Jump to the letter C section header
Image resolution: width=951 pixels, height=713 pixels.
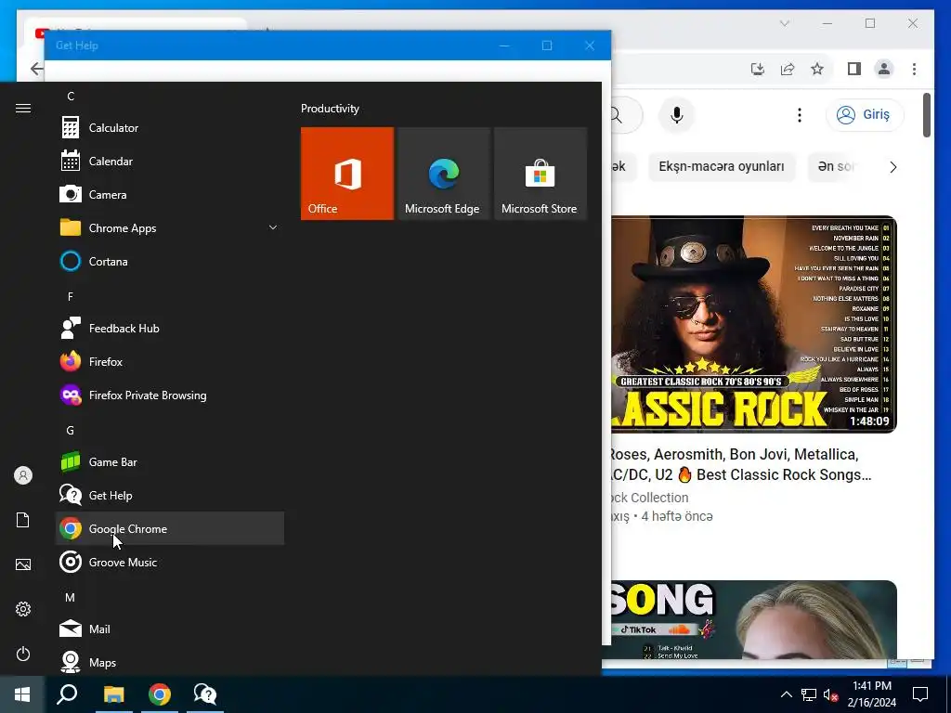click(x=71, y=97)
